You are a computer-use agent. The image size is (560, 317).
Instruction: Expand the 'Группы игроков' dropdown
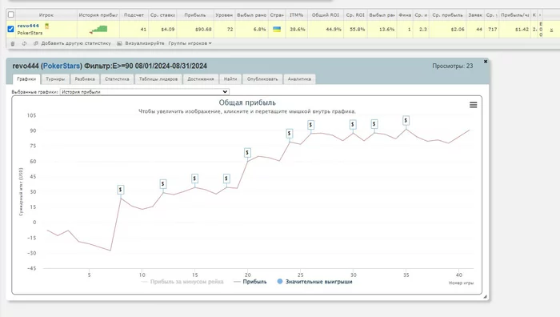[190, 43]
